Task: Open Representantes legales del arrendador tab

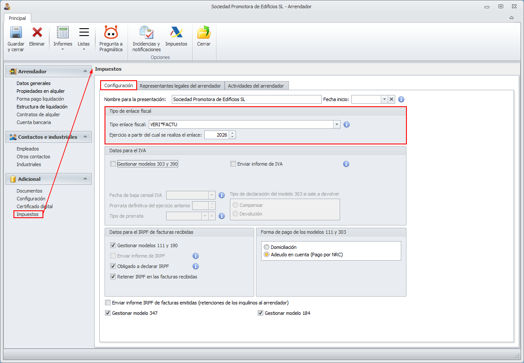Action: tap(181, 86)
